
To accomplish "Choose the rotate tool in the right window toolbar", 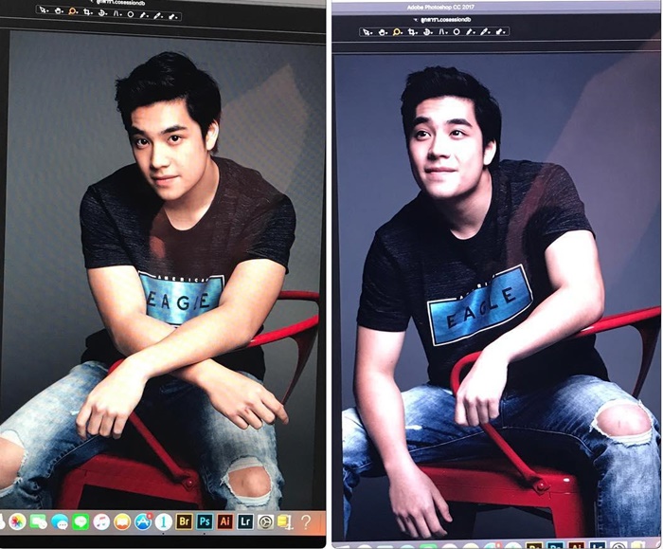I will 426,31.
